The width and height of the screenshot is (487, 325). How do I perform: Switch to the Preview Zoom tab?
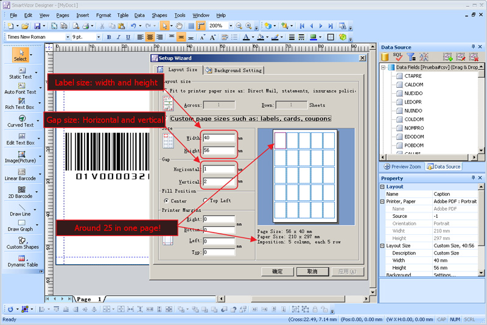402,167
